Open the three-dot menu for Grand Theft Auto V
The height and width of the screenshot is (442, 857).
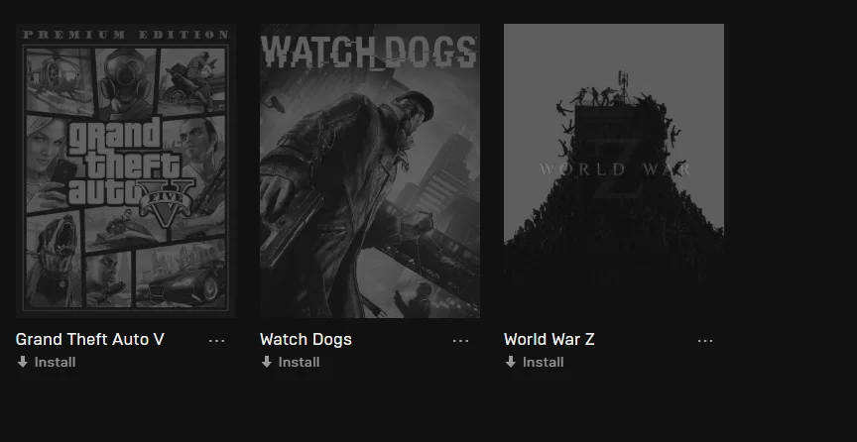[x=217, y=340]
